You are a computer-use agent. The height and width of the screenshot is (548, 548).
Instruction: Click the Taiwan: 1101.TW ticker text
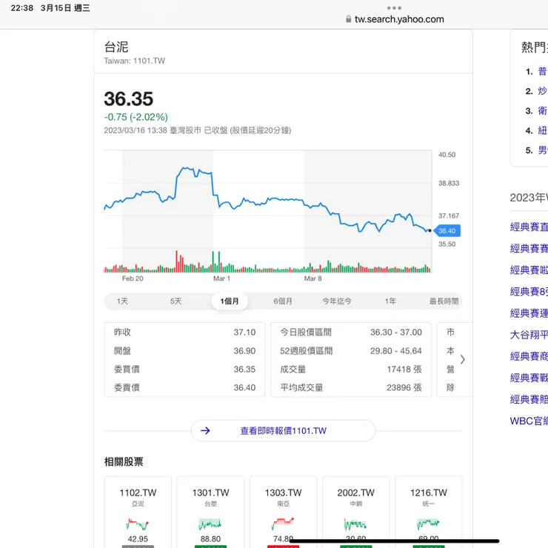click(x=135, y=61)
